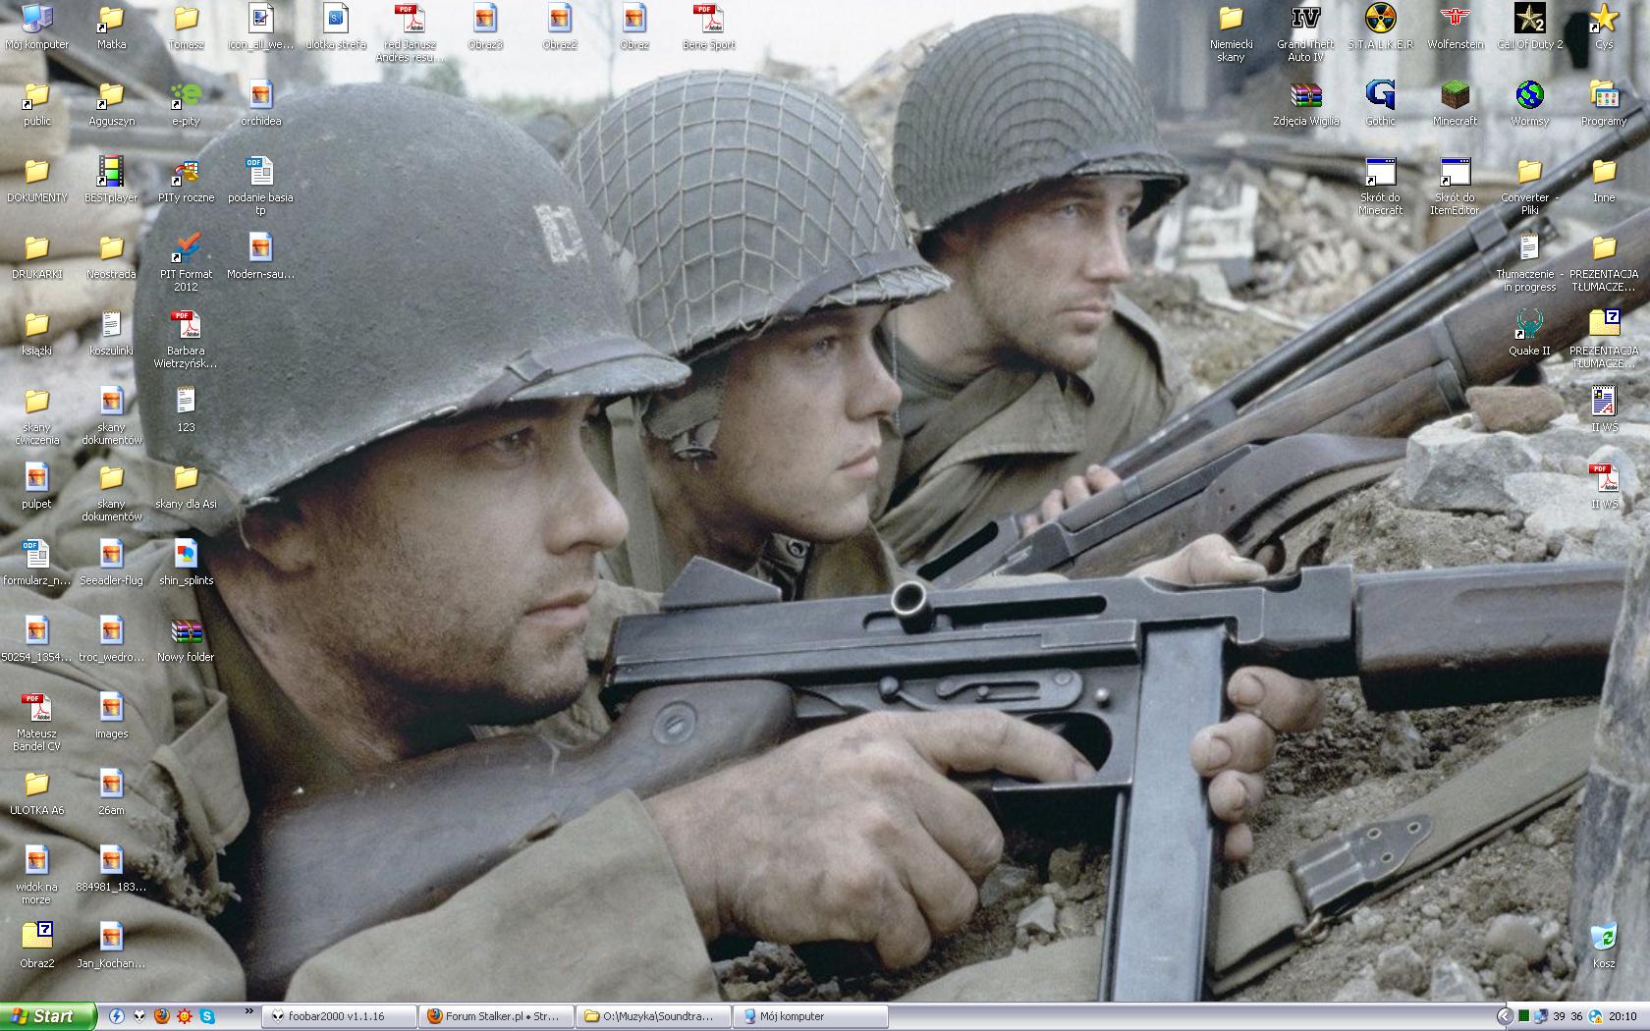
Task: Launch the Call Of Duty 2 shortcut
Action: click(1529, 27)
